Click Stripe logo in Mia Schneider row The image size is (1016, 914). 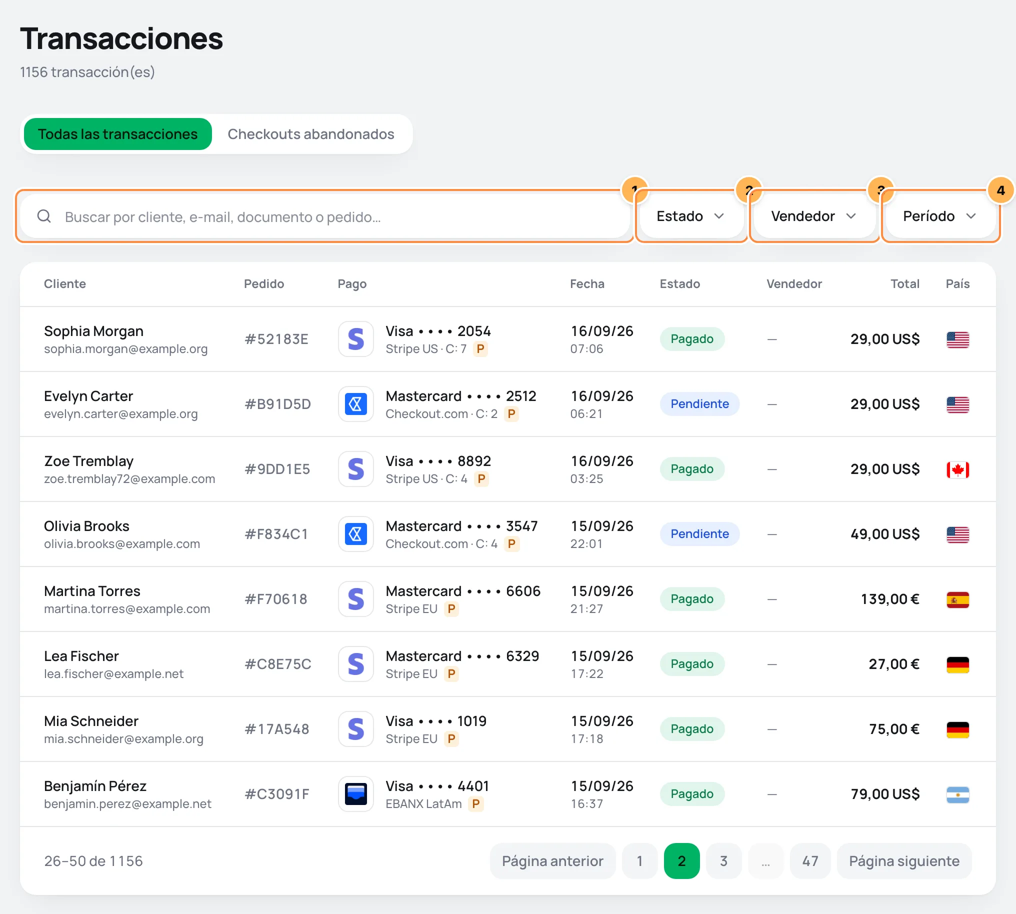(355, 728)
